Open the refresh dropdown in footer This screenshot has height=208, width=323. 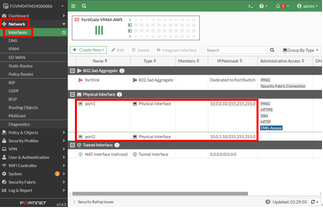click(x=315, y=202)
